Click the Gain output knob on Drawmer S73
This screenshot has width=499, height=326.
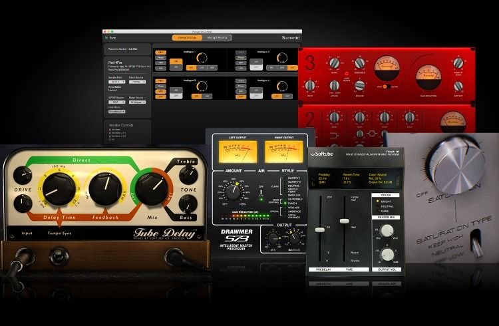point(293,238)
